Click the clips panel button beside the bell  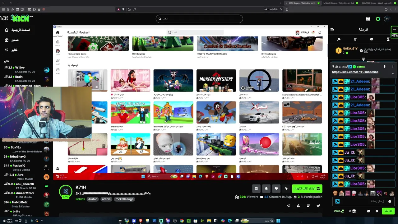pyautogui.click(x=256, y=189)
